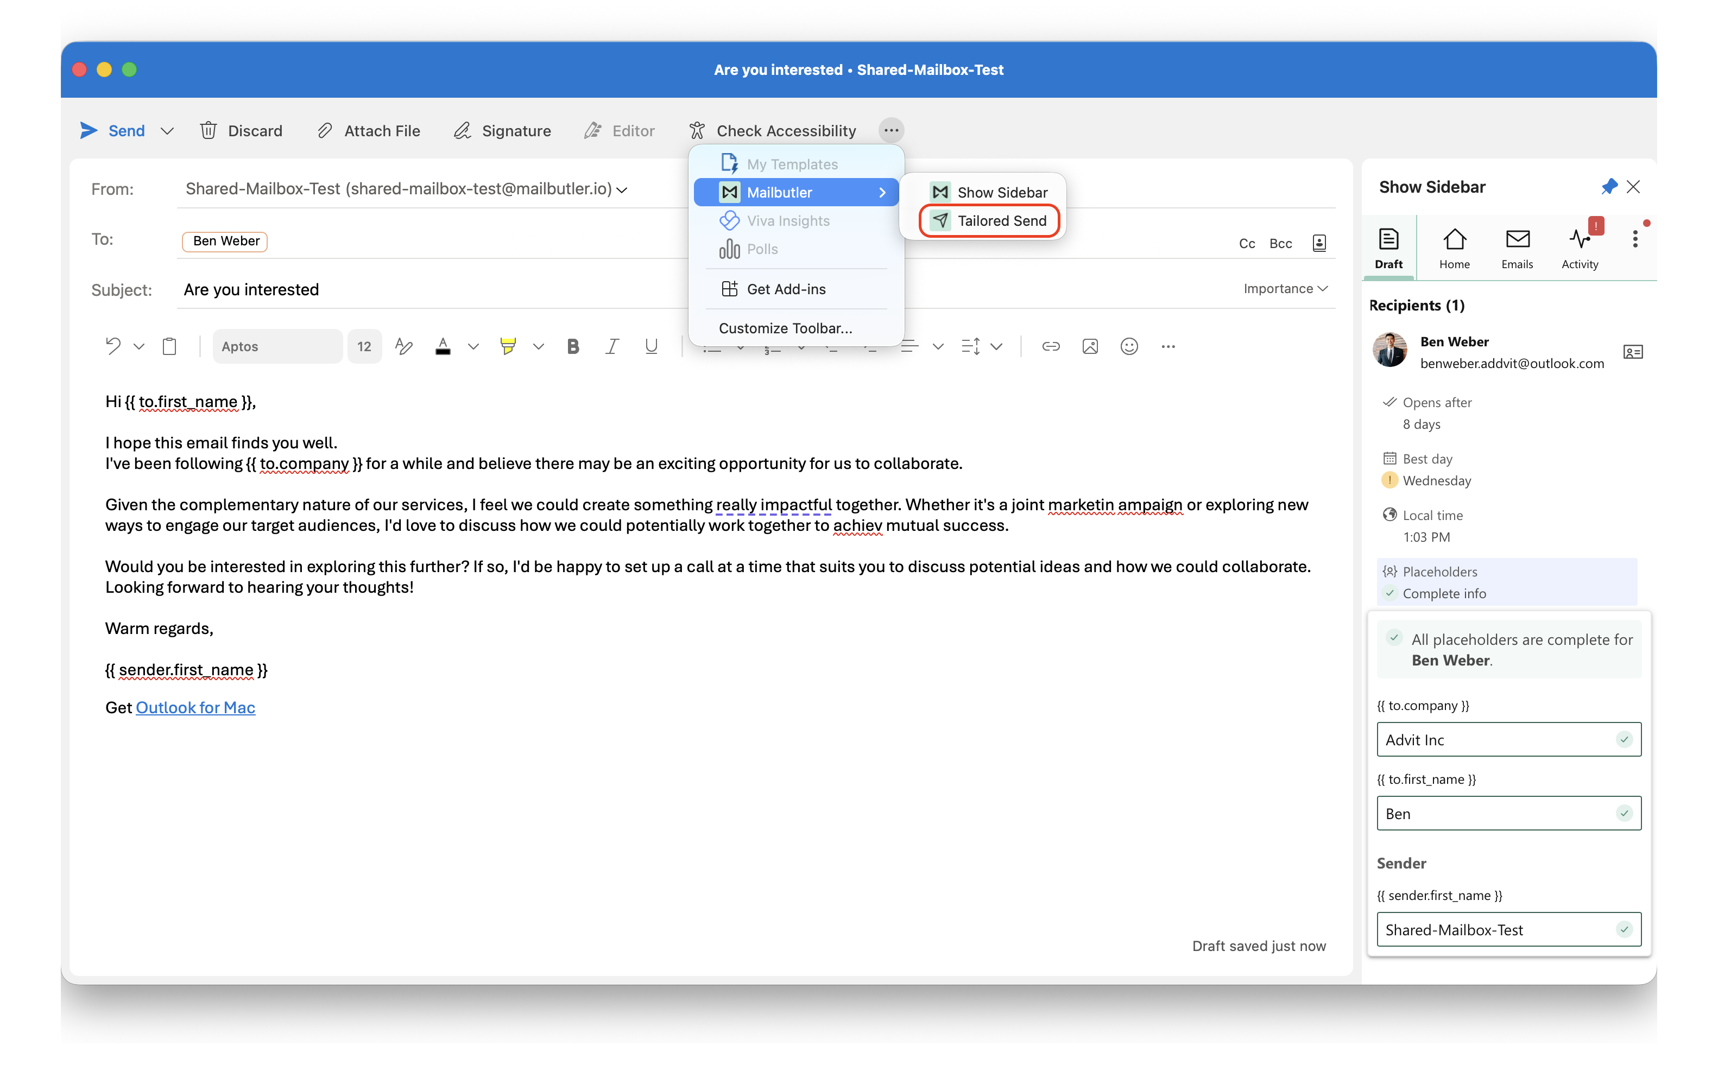The height and width of the screenshot is (1065, 1718).
Task: Open the Outlook for Mac link
Action: pos(195,707)
